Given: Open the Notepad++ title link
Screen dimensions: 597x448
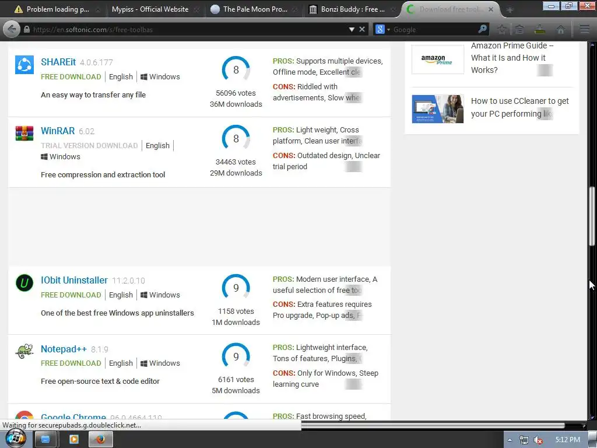Looking at the screenshot, I should pyautogui.click(x=64, y=349).
